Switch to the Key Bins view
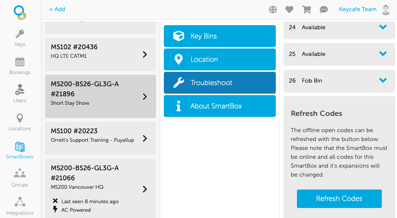Image resolution: width=397 pixels, height=218 pixels. 219,36
